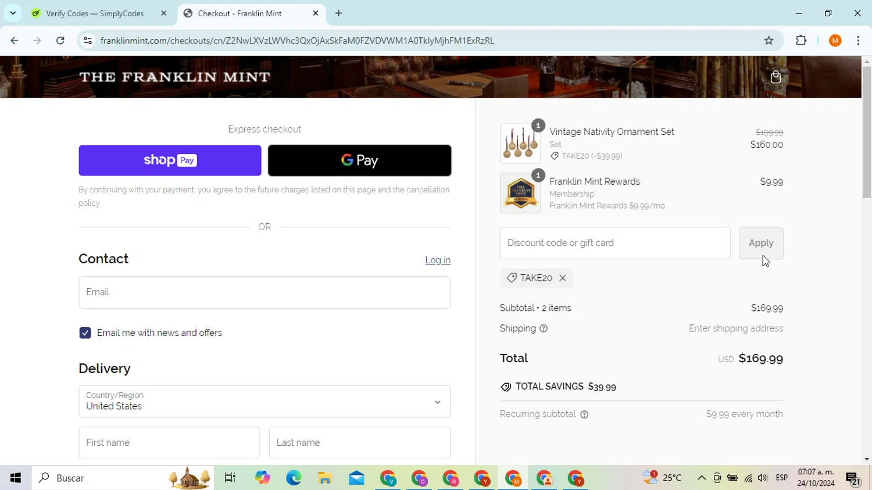View site information icon in address bar
Viewport: 872px width, 490px height.
click(88, 41)
